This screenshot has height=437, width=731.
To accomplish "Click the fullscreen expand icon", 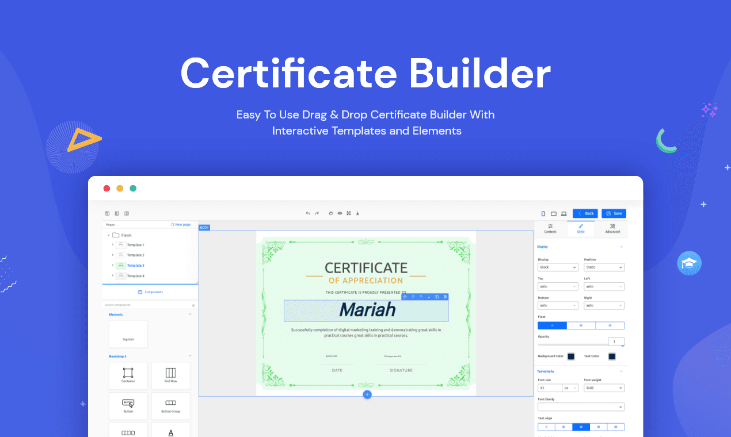I will 348,213.
